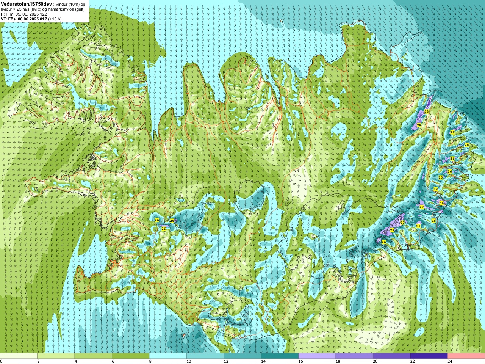485x364 pixels.
Task: Pick the 16–18 m/s lavender swatch
Action: point(317,356)
